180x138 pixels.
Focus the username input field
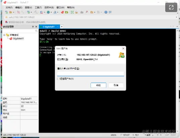91,74
